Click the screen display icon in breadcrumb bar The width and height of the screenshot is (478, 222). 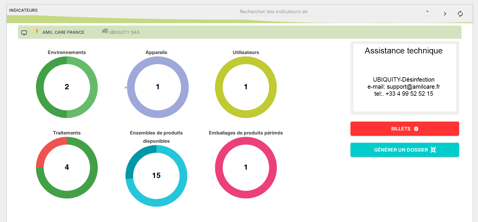[24, 33]
